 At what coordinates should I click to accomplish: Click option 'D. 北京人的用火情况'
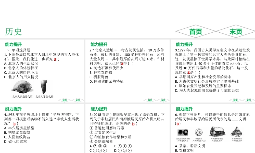coord(21,77)
